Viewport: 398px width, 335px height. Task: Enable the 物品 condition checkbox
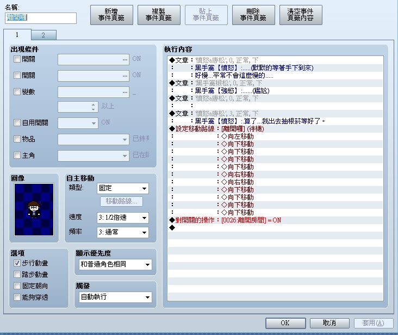click(17, 139)
